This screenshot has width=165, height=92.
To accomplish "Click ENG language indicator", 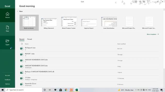I will tap(150, 90).
